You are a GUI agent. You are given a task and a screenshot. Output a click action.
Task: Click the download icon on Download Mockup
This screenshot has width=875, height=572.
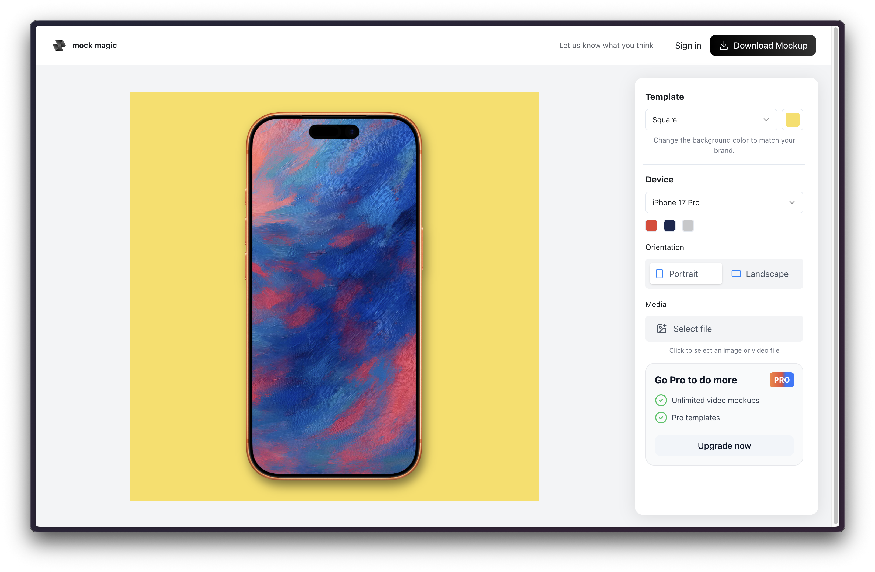tap(724, 45)
